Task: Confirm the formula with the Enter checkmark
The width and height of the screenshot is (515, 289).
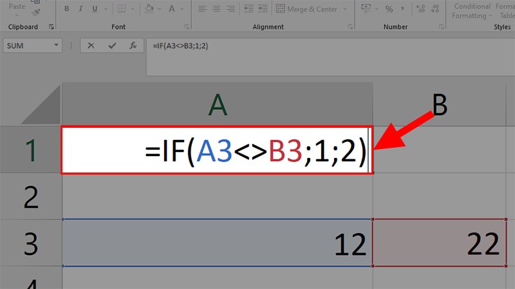Action: [x=112, y=46]
